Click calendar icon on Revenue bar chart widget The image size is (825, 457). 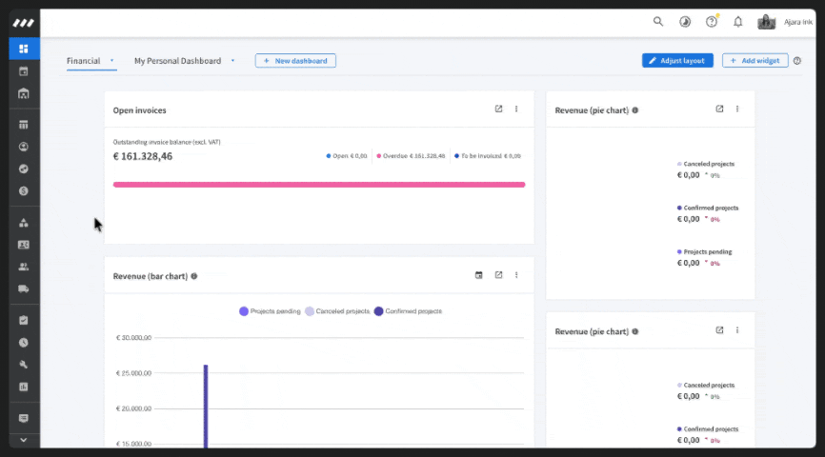tap(478, 275)
